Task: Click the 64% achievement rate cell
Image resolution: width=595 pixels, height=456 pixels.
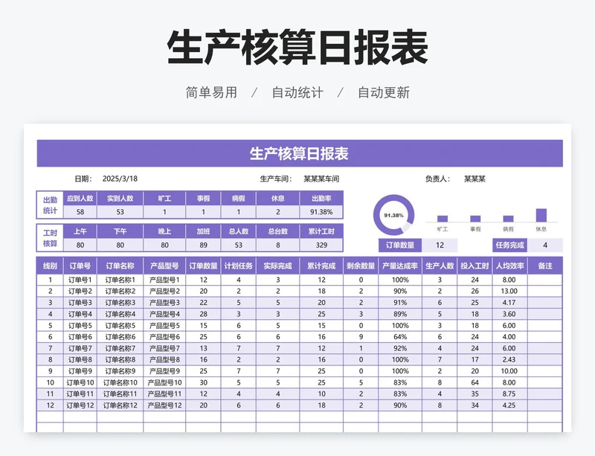Action: pyautogui.click(x=400, y=337)
